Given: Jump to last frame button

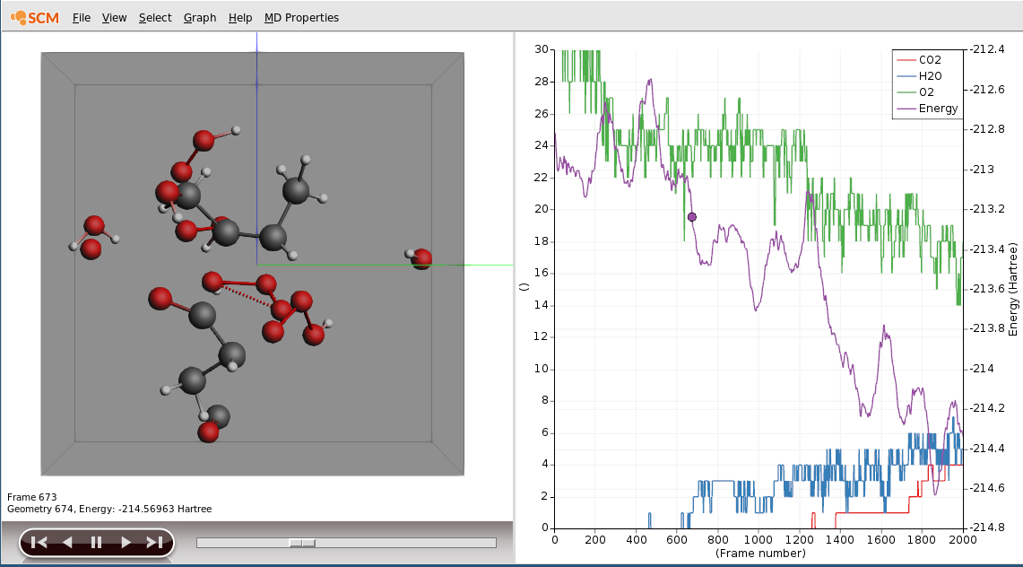Looking at the screenshot, I should click(154, 542).
